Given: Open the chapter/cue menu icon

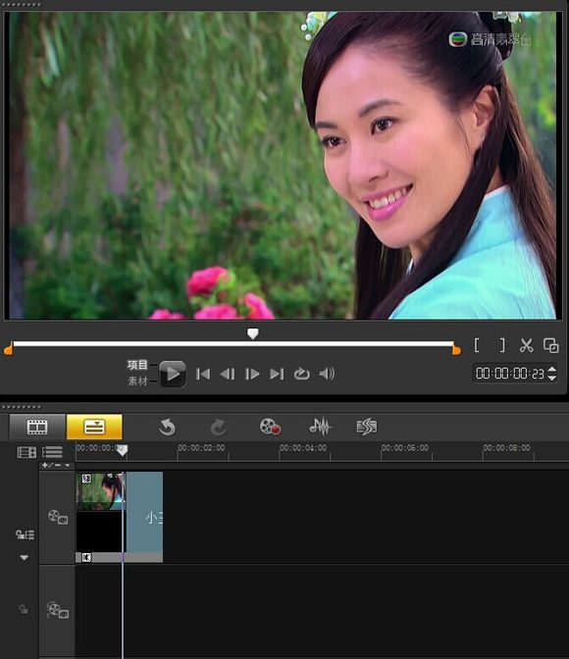Looking at the screenshot, I should [52, 452].
